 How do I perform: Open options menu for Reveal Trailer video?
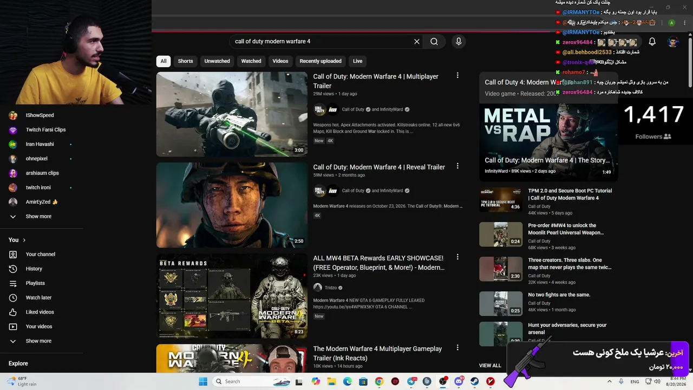click(x=457, y=166)
